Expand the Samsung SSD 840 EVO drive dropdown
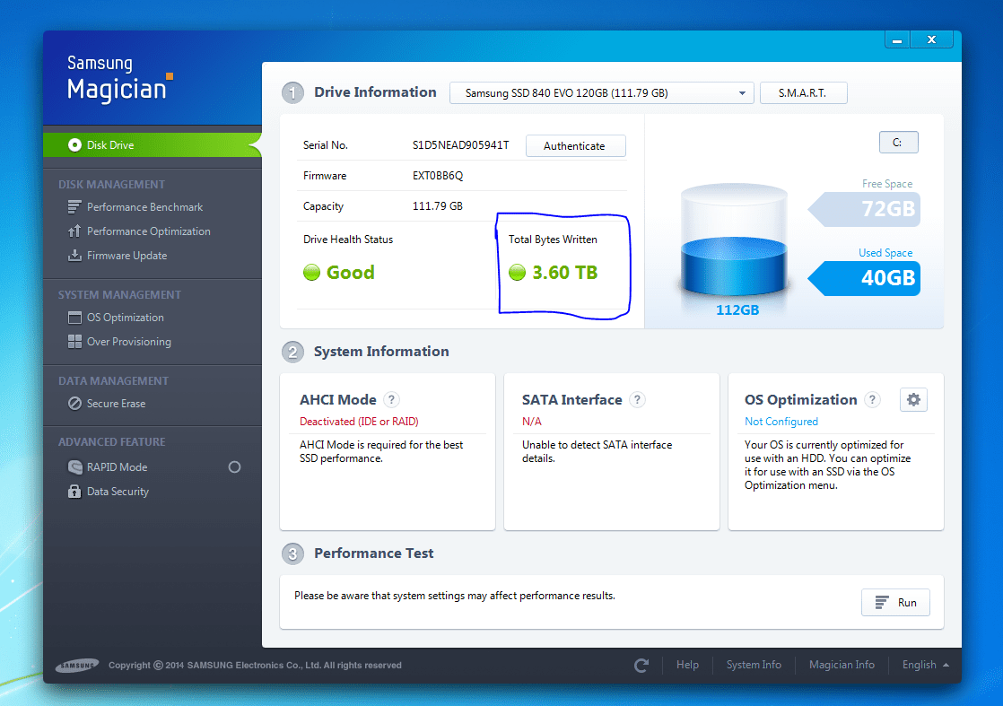1003x706 pixels. click(602, 93)
